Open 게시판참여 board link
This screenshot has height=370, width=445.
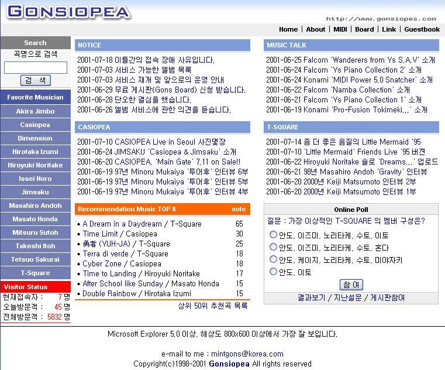(x=388, y=297)
